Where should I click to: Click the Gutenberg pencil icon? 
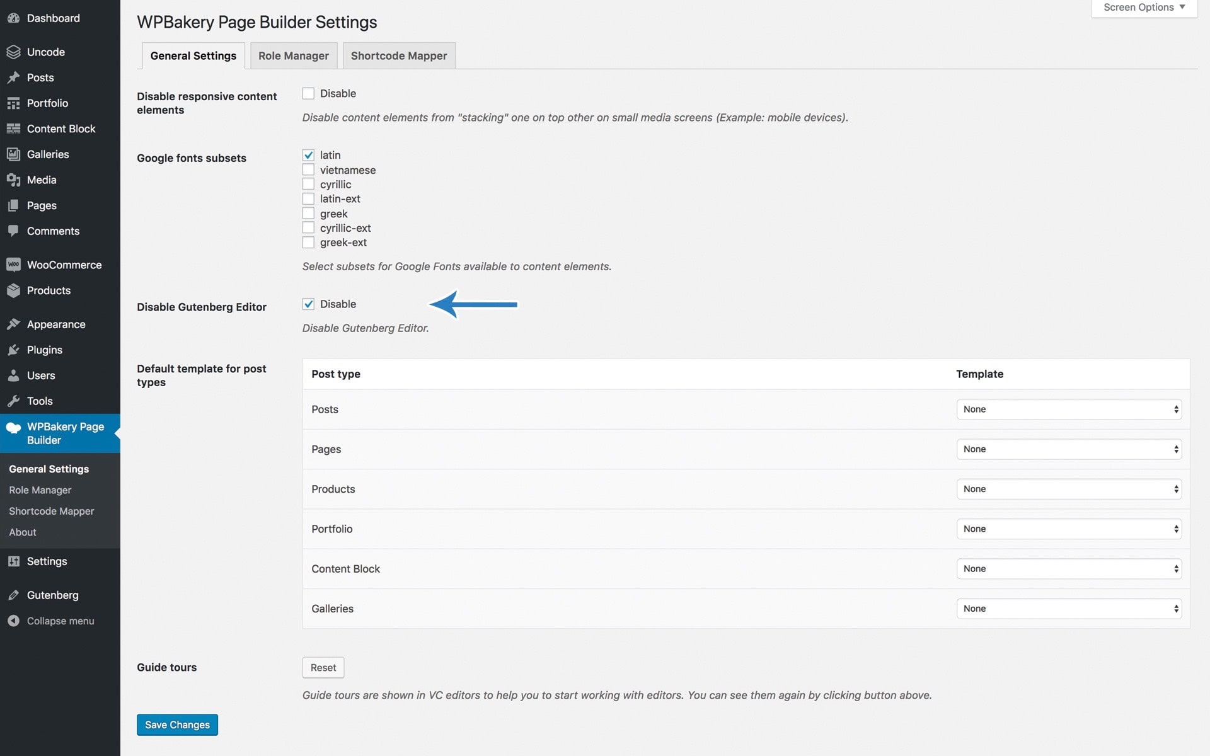(x=13, y=595)
